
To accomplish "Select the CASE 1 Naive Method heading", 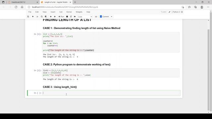I will tap(81, 28).
